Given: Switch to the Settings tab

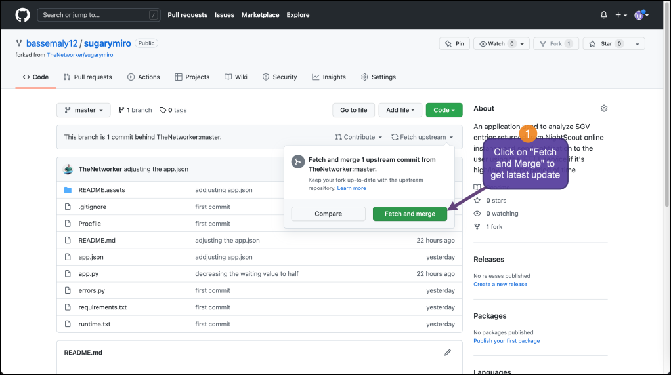Looking at the screenshot, I should [378, 77].
